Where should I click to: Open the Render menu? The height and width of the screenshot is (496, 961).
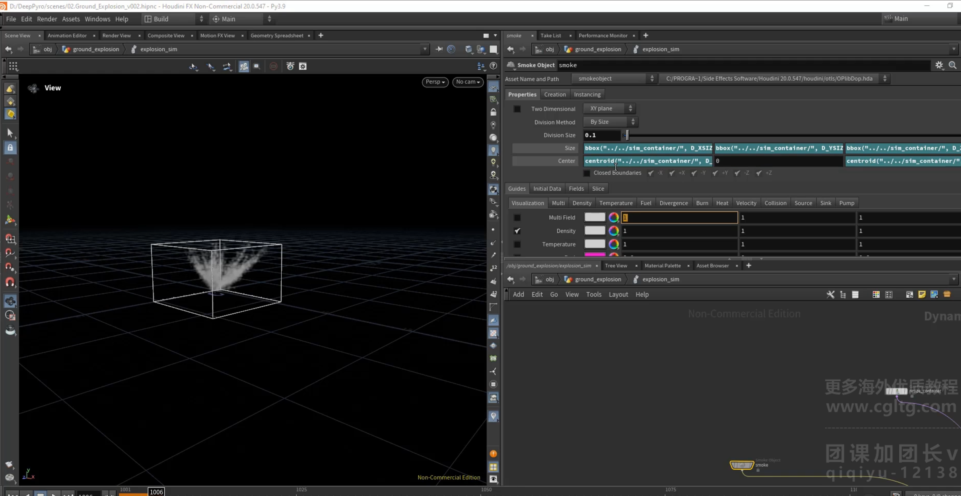pos(47,19)
